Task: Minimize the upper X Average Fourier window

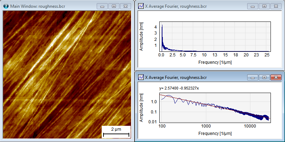Action: [x=253, y=6]
